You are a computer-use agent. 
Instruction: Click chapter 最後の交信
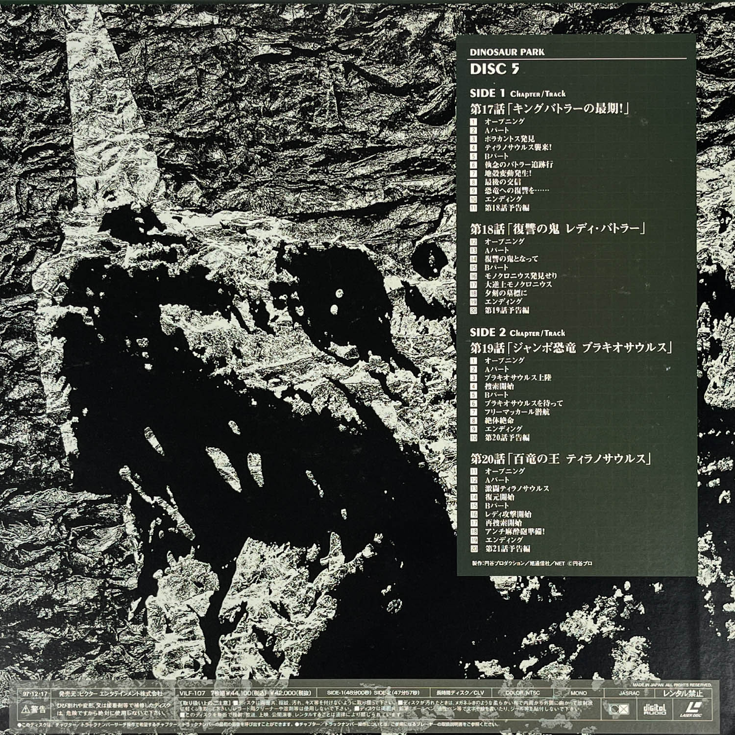click(503, 181)
